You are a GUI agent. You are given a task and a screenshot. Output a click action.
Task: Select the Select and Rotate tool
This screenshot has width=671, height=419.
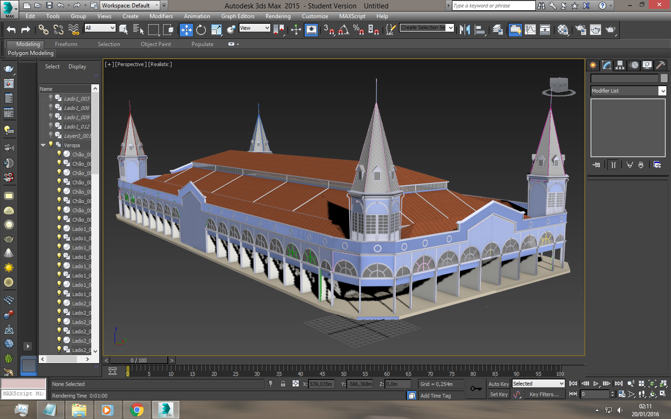201,30
